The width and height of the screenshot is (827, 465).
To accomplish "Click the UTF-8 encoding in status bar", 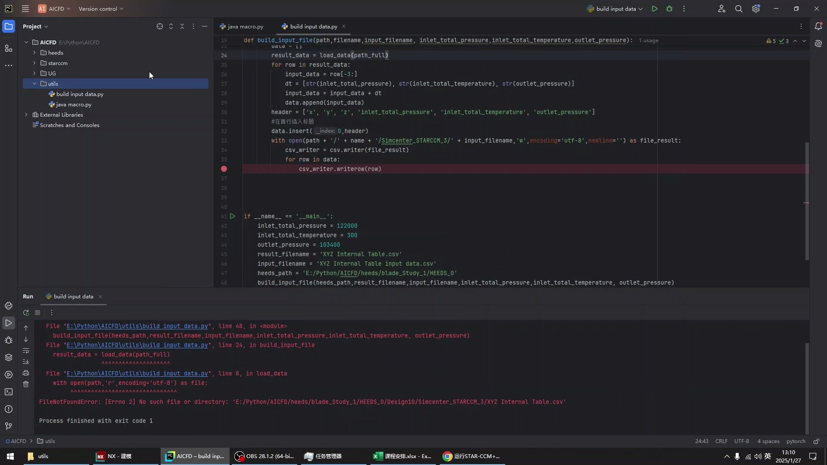I will (x=741, y=441).
